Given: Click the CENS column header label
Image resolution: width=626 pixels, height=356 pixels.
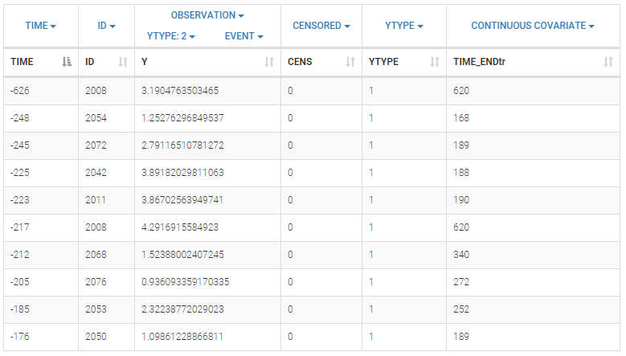Looking at the screenshot, I should pos(300,62).
